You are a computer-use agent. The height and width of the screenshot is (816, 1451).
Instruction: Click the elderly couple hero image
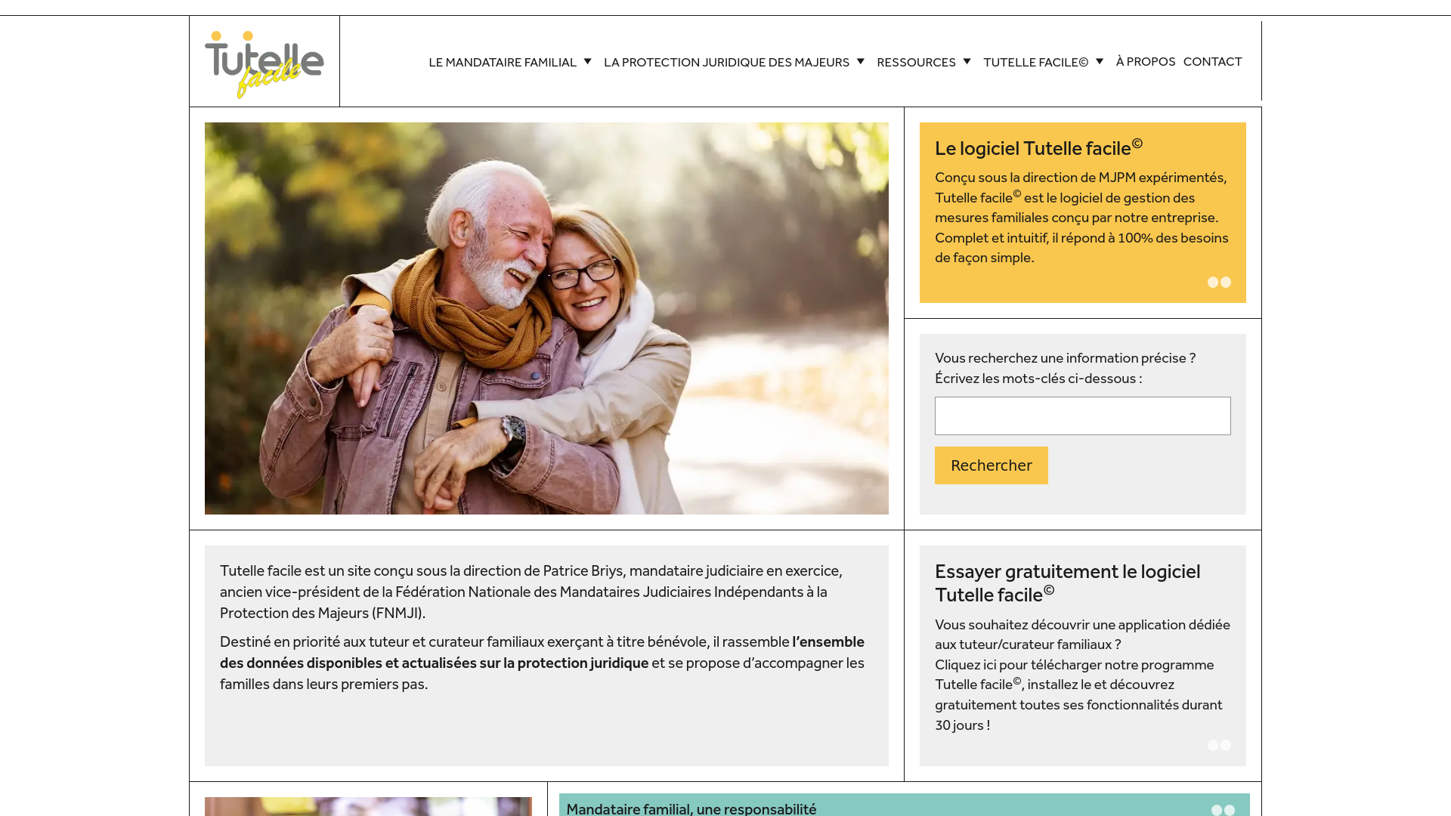546,318
